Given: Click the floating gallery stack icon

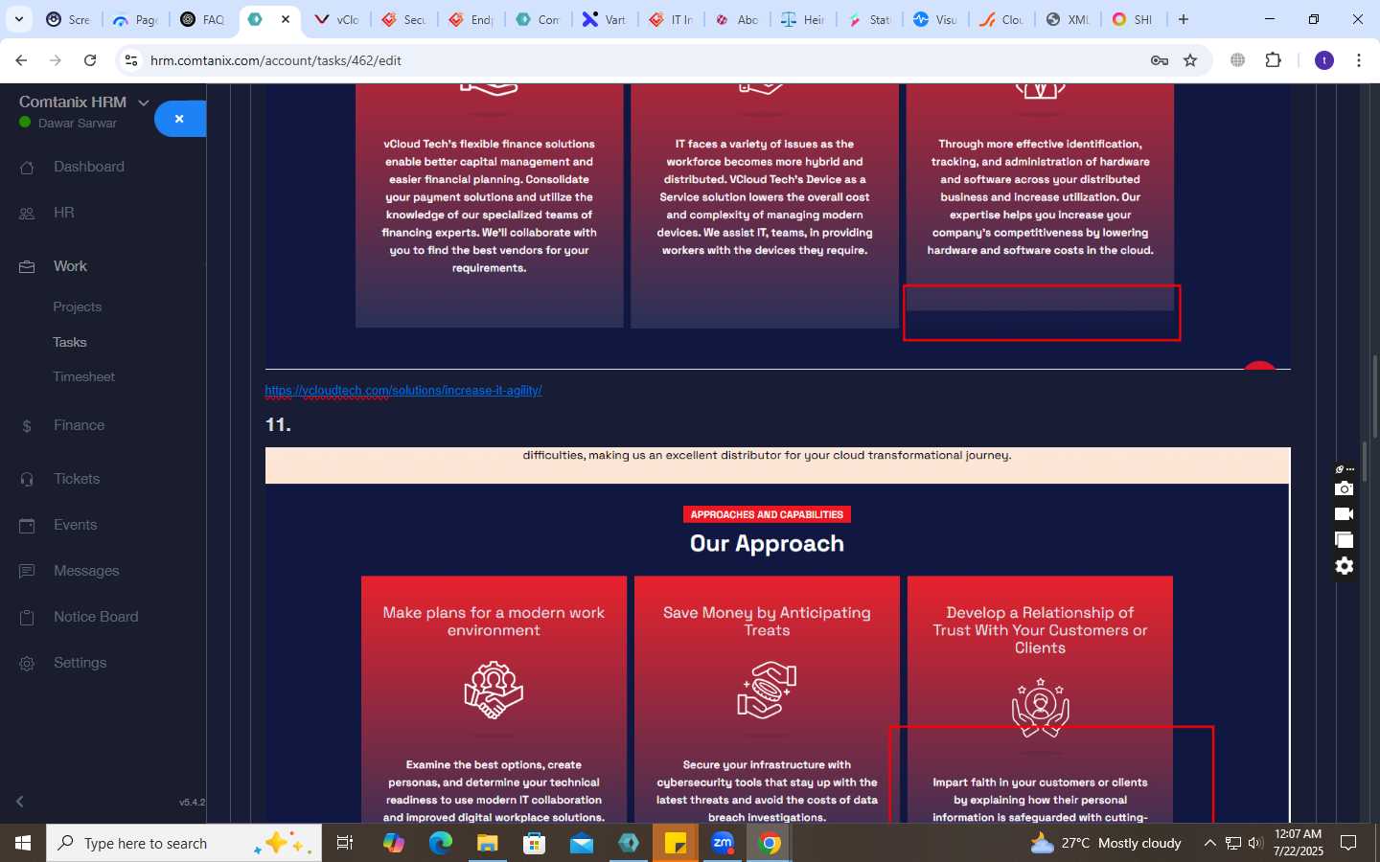Looking at the screenshot, I should 1345,540.
